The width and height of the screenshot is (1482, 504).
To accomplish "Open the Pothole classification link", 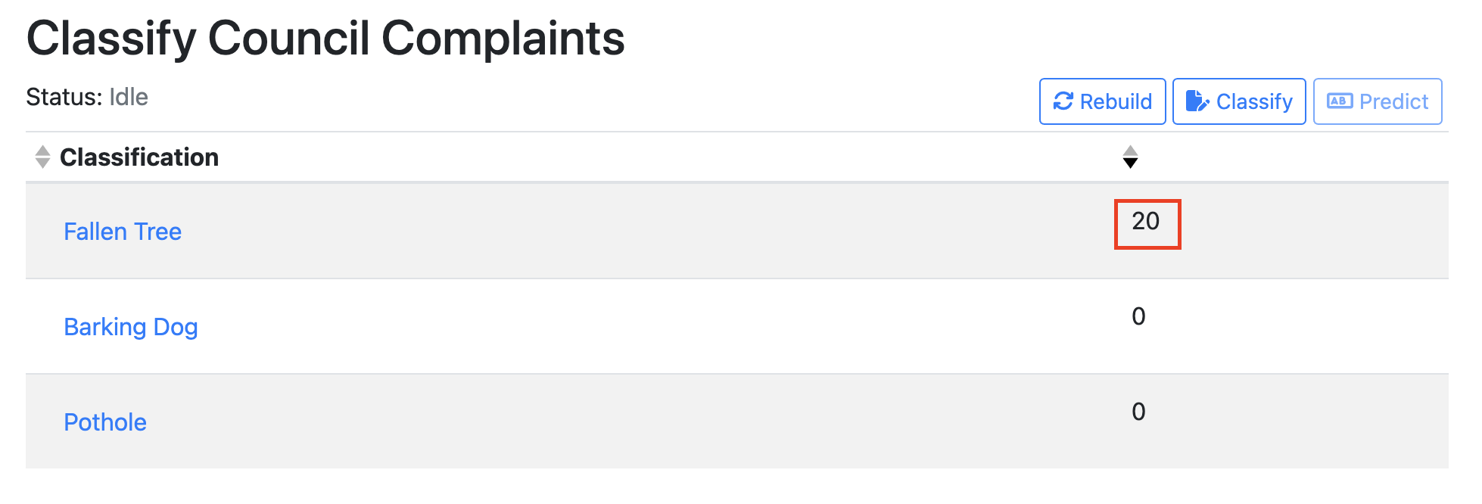I will click(105, 422).
